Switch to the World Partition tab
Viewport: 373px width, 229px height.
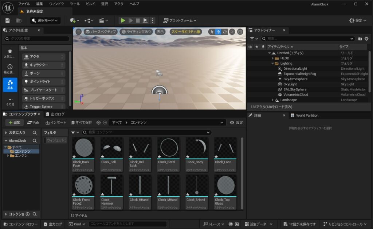[x=307, y=115]
